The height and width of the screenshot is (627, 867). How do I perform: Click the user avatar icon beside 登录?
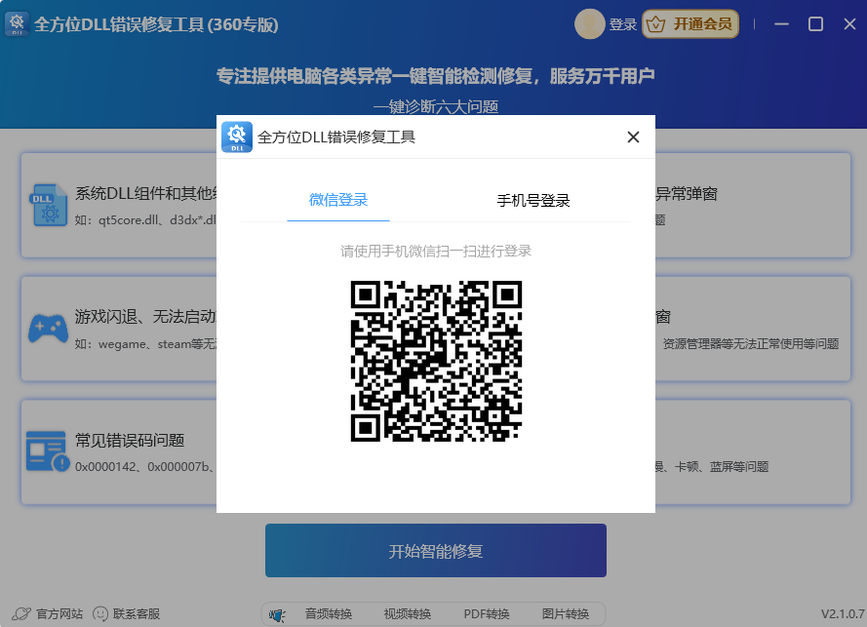click(589, 24)
